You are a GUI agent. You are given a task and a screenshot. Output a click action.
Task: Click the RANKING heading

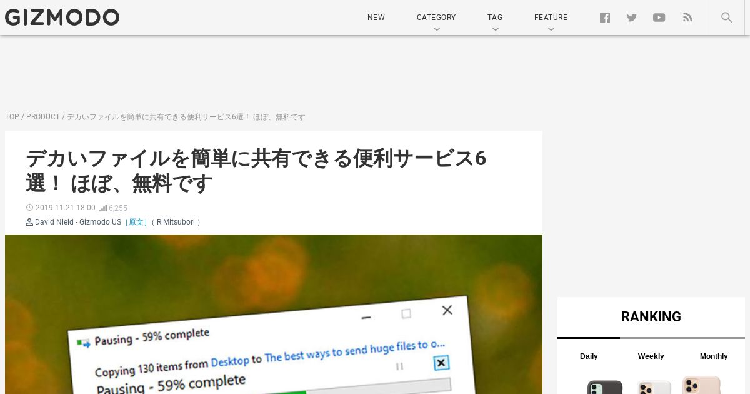[x=651, y=316]
